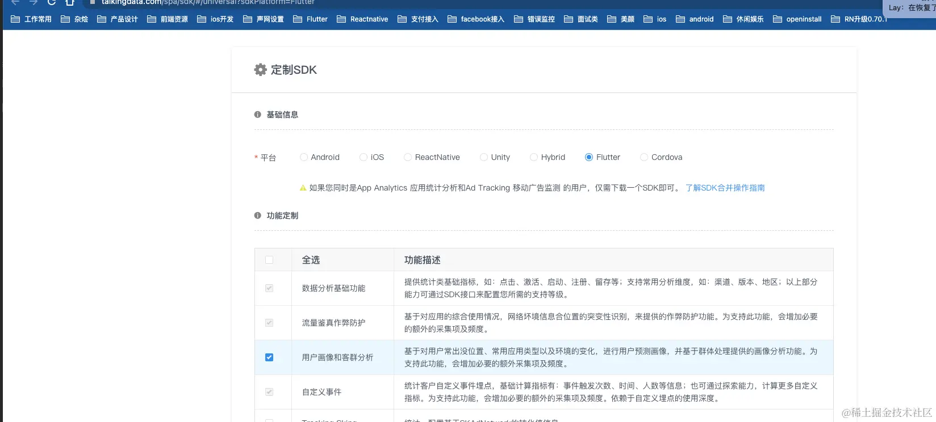Screen dimensions: 936x422
Task: Open the Flutter bookmark folder
Action: point(310,19)
